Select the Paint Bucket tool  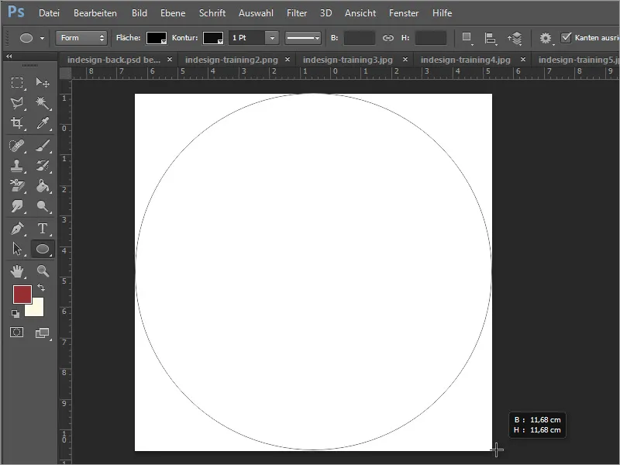[x=43, y=185]
